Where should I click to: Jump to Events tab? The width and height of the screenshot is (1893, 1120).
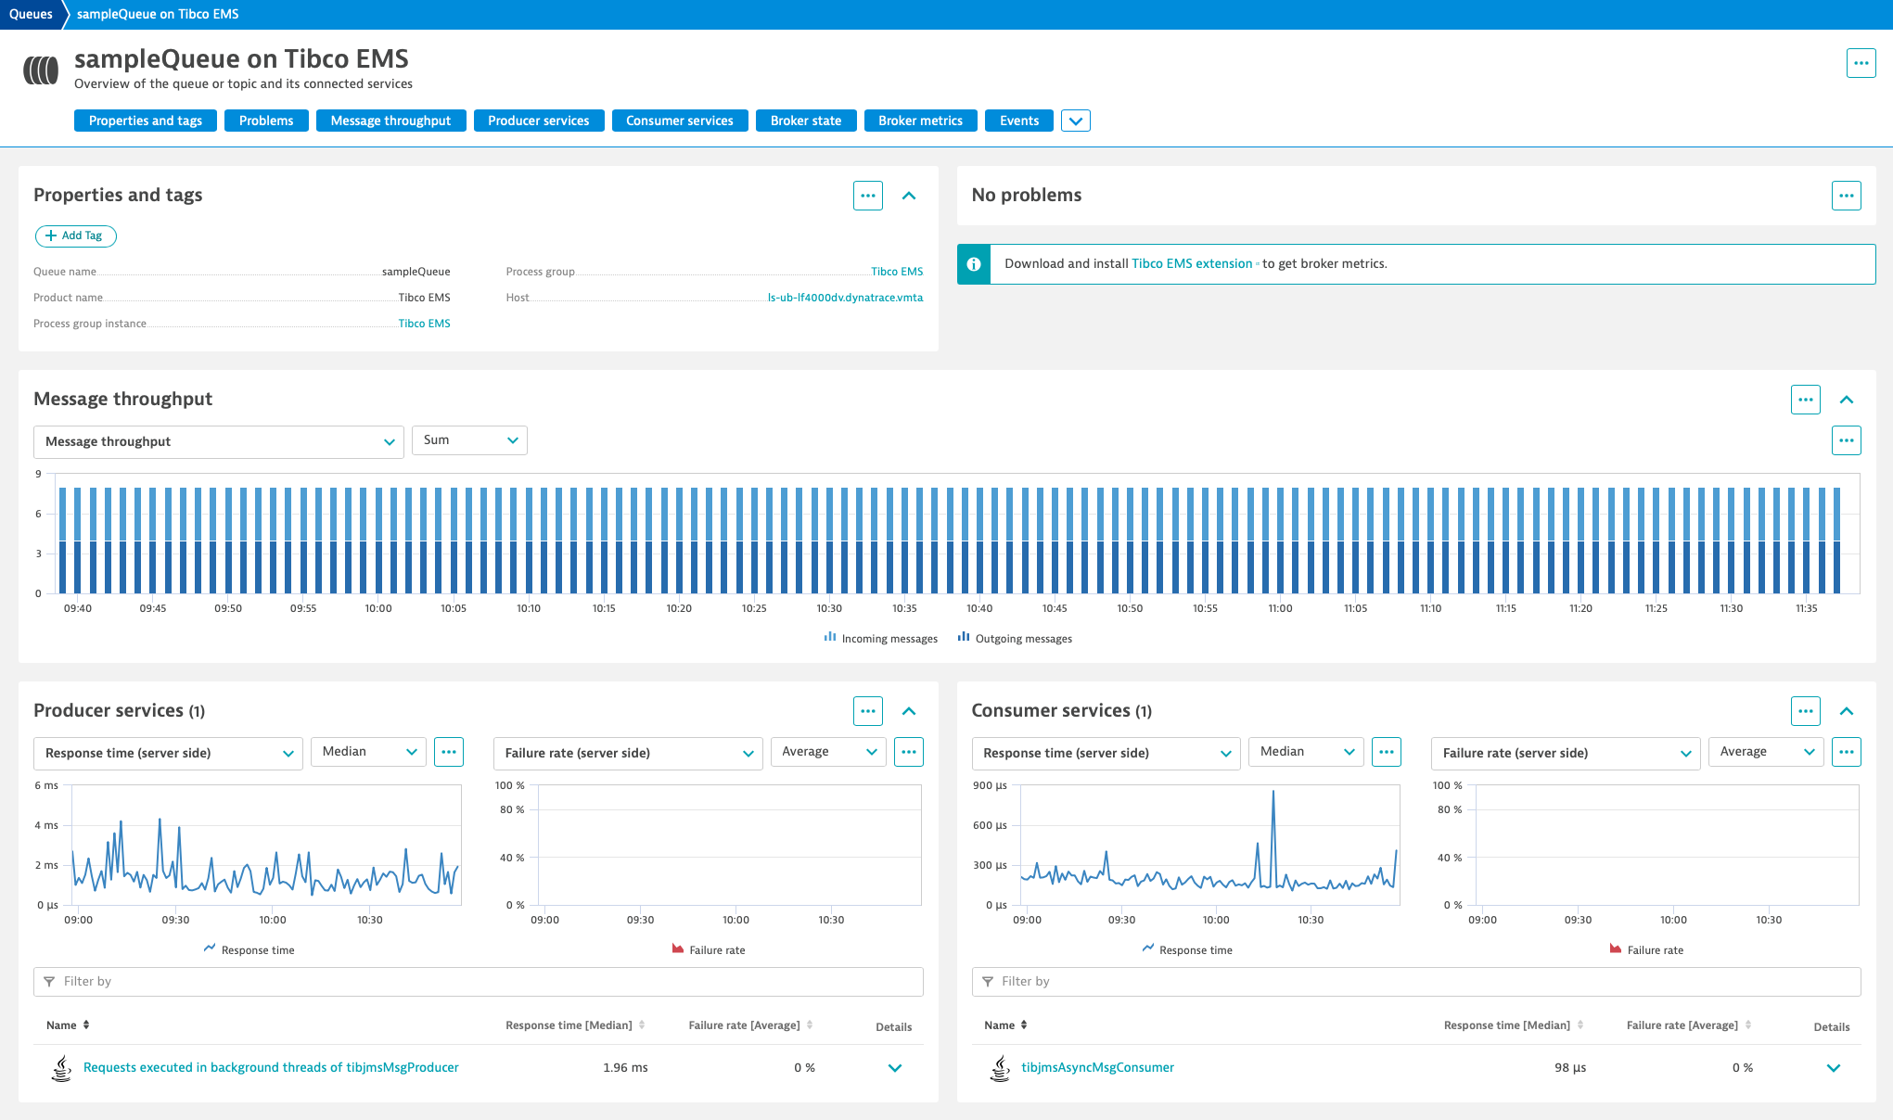[1019, 121]
